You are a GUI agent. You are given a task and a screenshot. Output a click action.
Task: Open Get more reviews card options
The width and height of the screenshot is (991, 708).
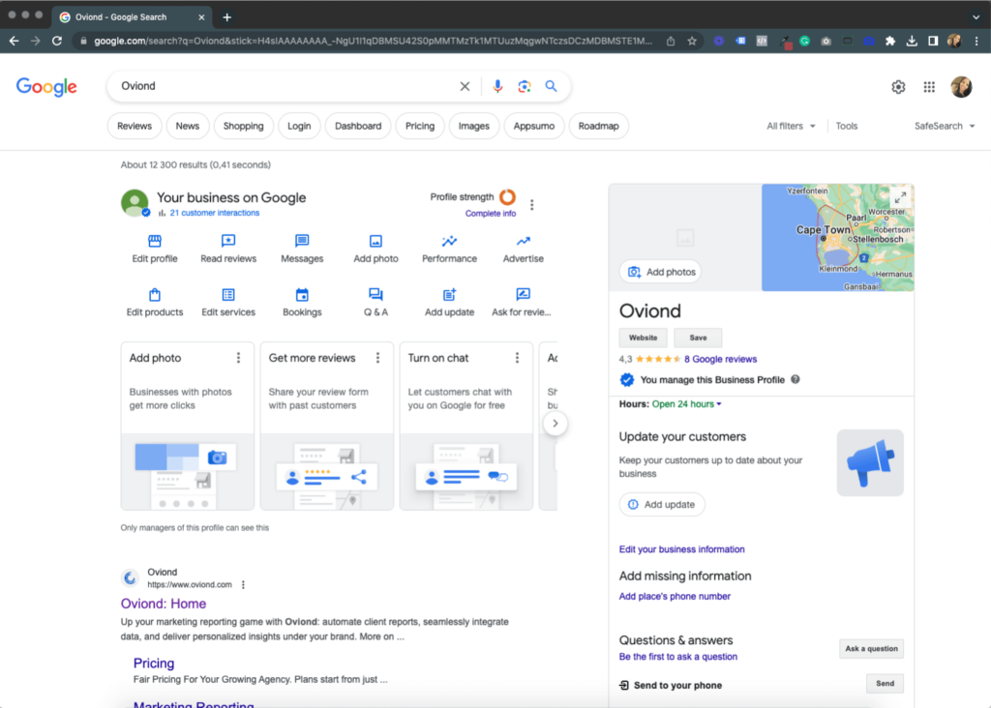[378, 358]
